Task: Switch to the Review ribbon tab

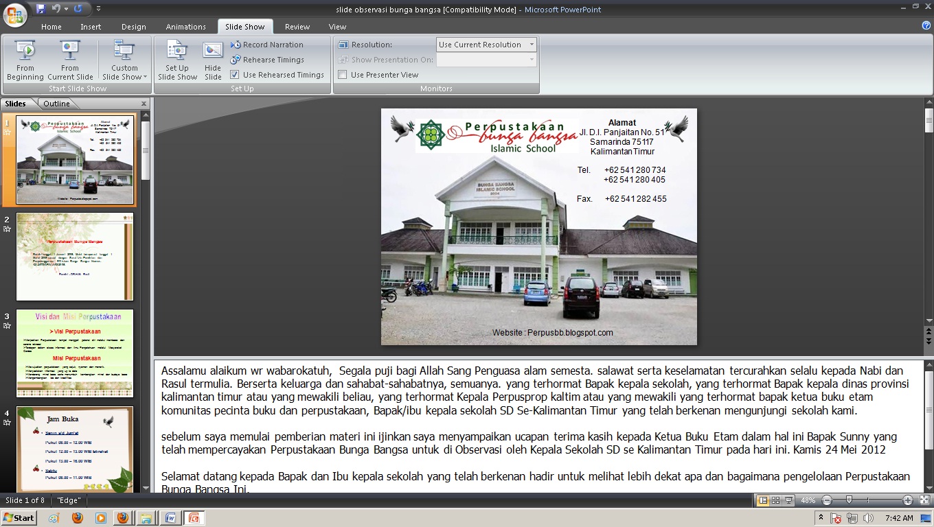Action: point(297,27)
